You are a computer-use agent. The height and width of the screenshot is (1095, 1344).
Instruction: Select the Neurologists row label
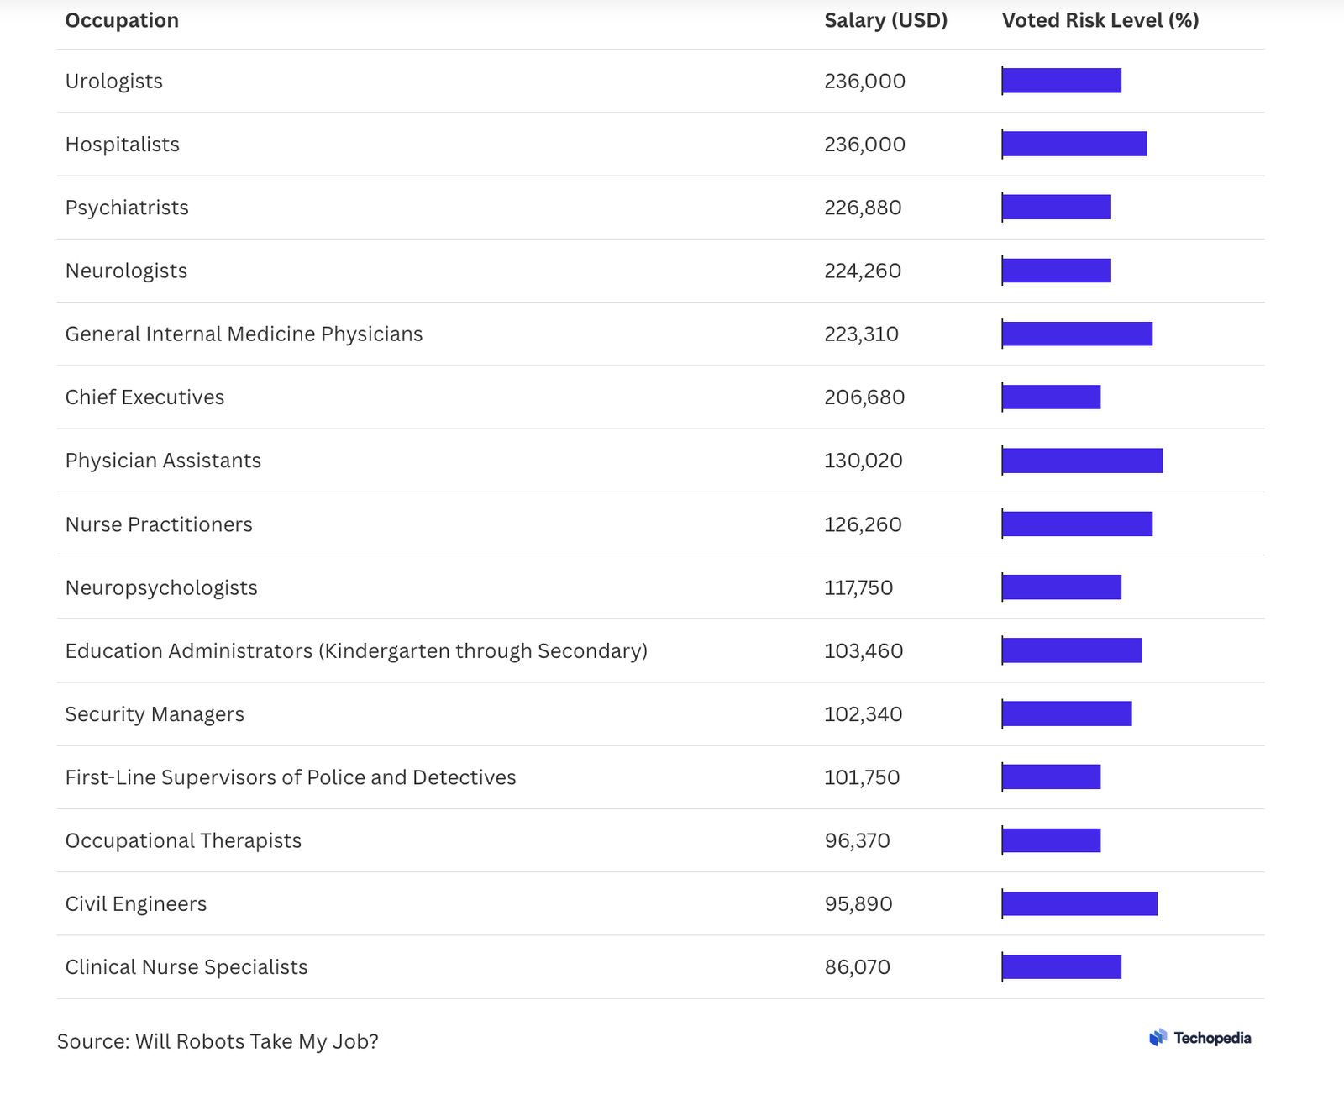[126, 271]
